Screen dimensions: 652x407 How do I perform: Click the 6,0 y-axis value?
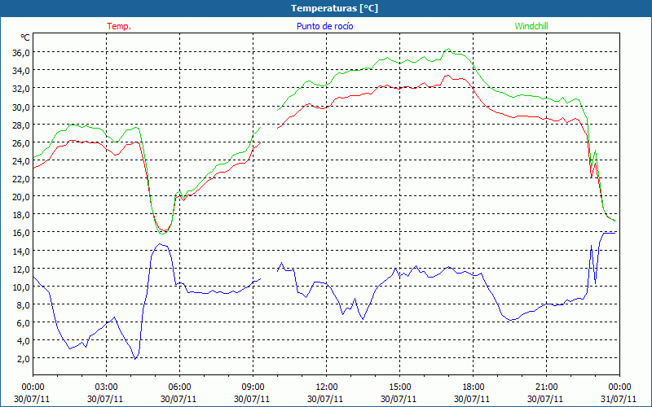click(x=24, y=322)
